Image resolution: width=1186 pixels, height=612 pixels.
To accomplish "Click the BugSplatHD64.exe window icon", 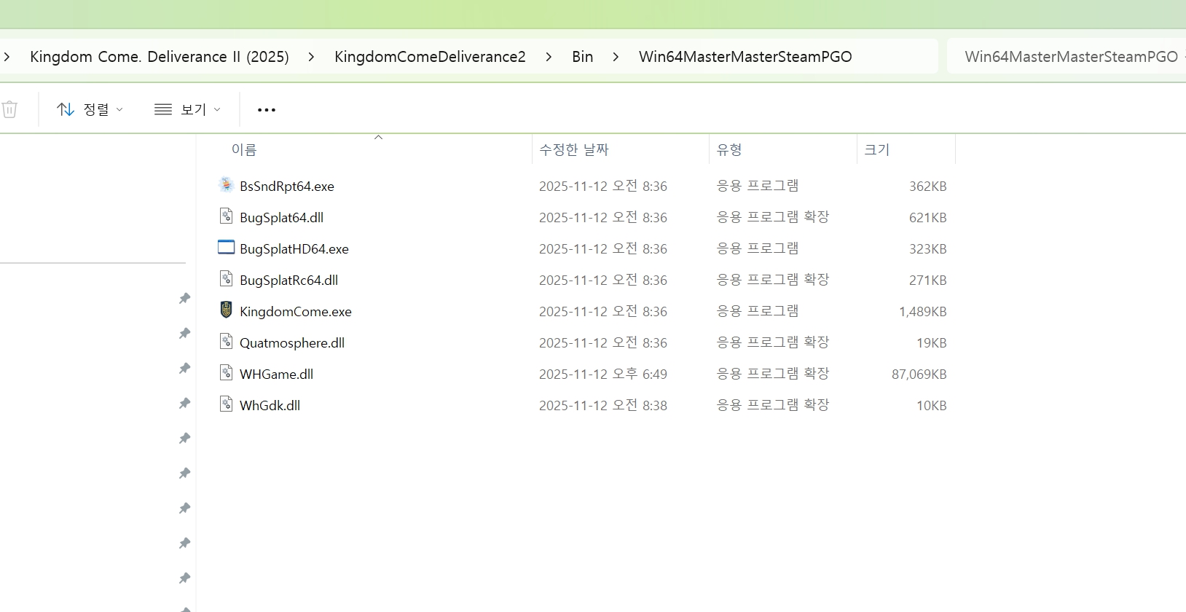I will tap(226, 248).
